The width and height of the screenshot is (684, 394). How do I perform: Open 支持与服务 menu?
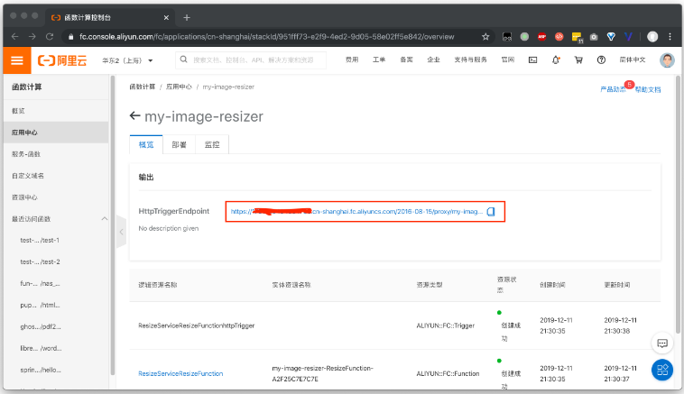tap(470, 60)
